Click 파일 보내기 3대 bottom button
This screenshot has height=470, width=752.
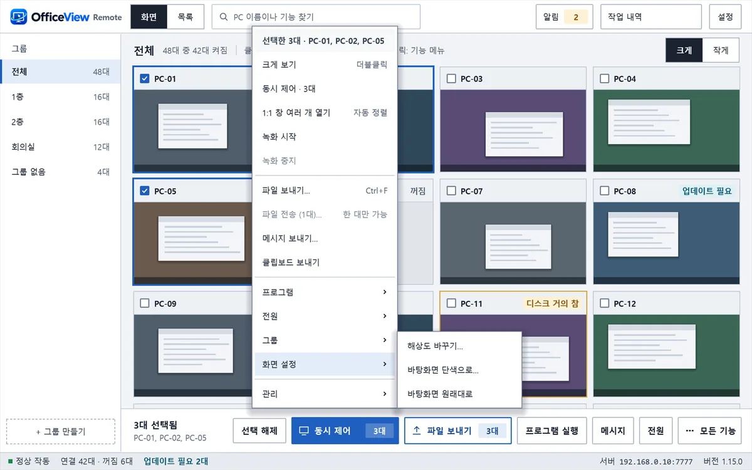458,431
